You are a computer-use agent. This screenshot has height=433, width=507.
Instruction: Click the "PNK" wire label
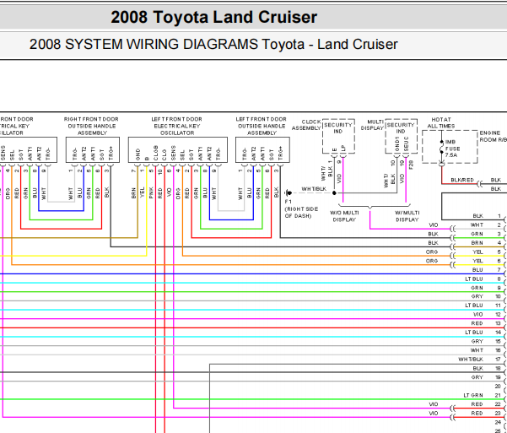[151, 193]
